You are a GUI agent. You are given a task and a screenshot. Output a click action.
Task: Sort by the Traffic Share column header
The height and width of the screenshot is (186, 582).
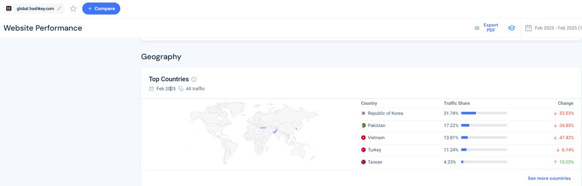coord(456,103)
